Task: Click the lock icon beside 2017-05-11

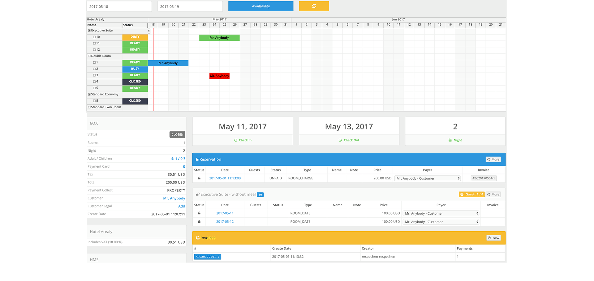Action: (x=199, y=213)
